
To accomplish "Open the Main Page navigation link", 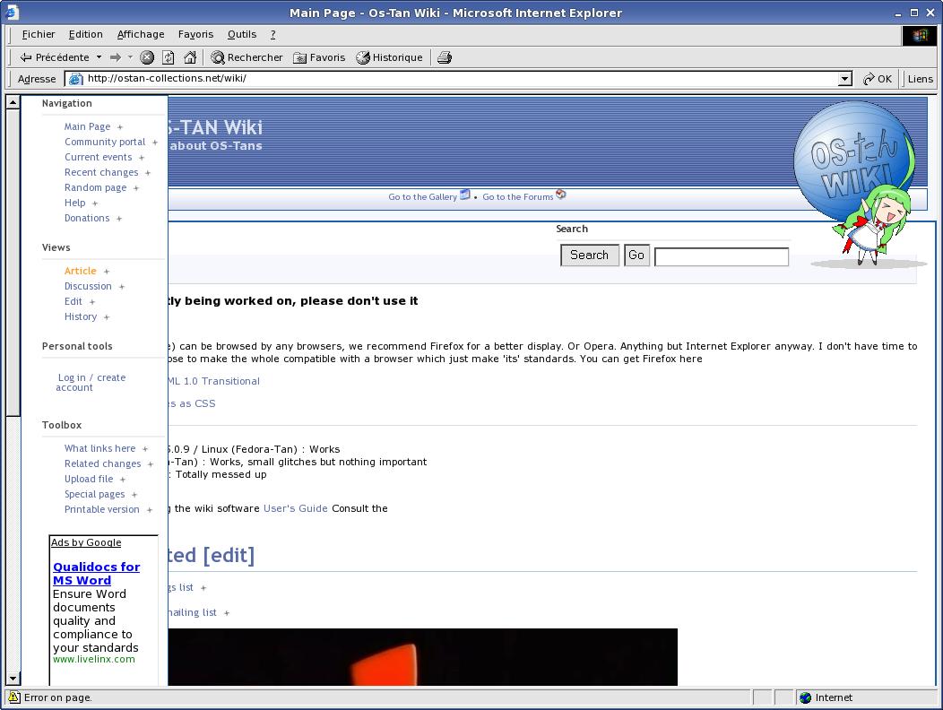I will pos(87,126).
